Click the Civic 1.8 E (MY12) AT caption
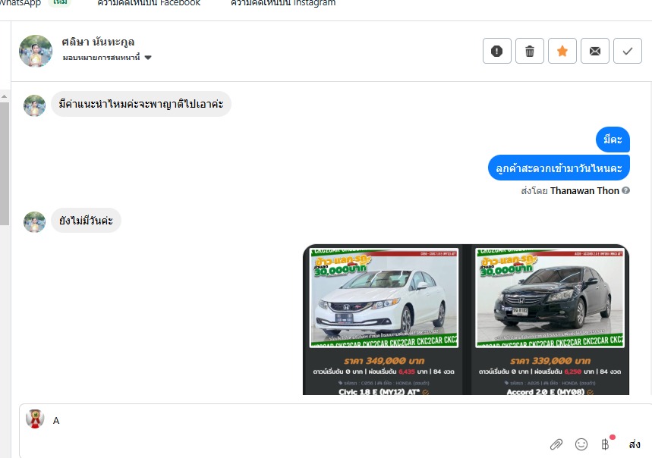Screen dimensions: 652x458 [x=380, y=391]
